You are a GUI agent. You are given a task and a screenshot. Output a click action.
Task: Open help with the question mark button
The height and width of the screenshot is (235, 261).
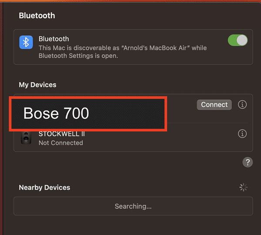point(248,162)
